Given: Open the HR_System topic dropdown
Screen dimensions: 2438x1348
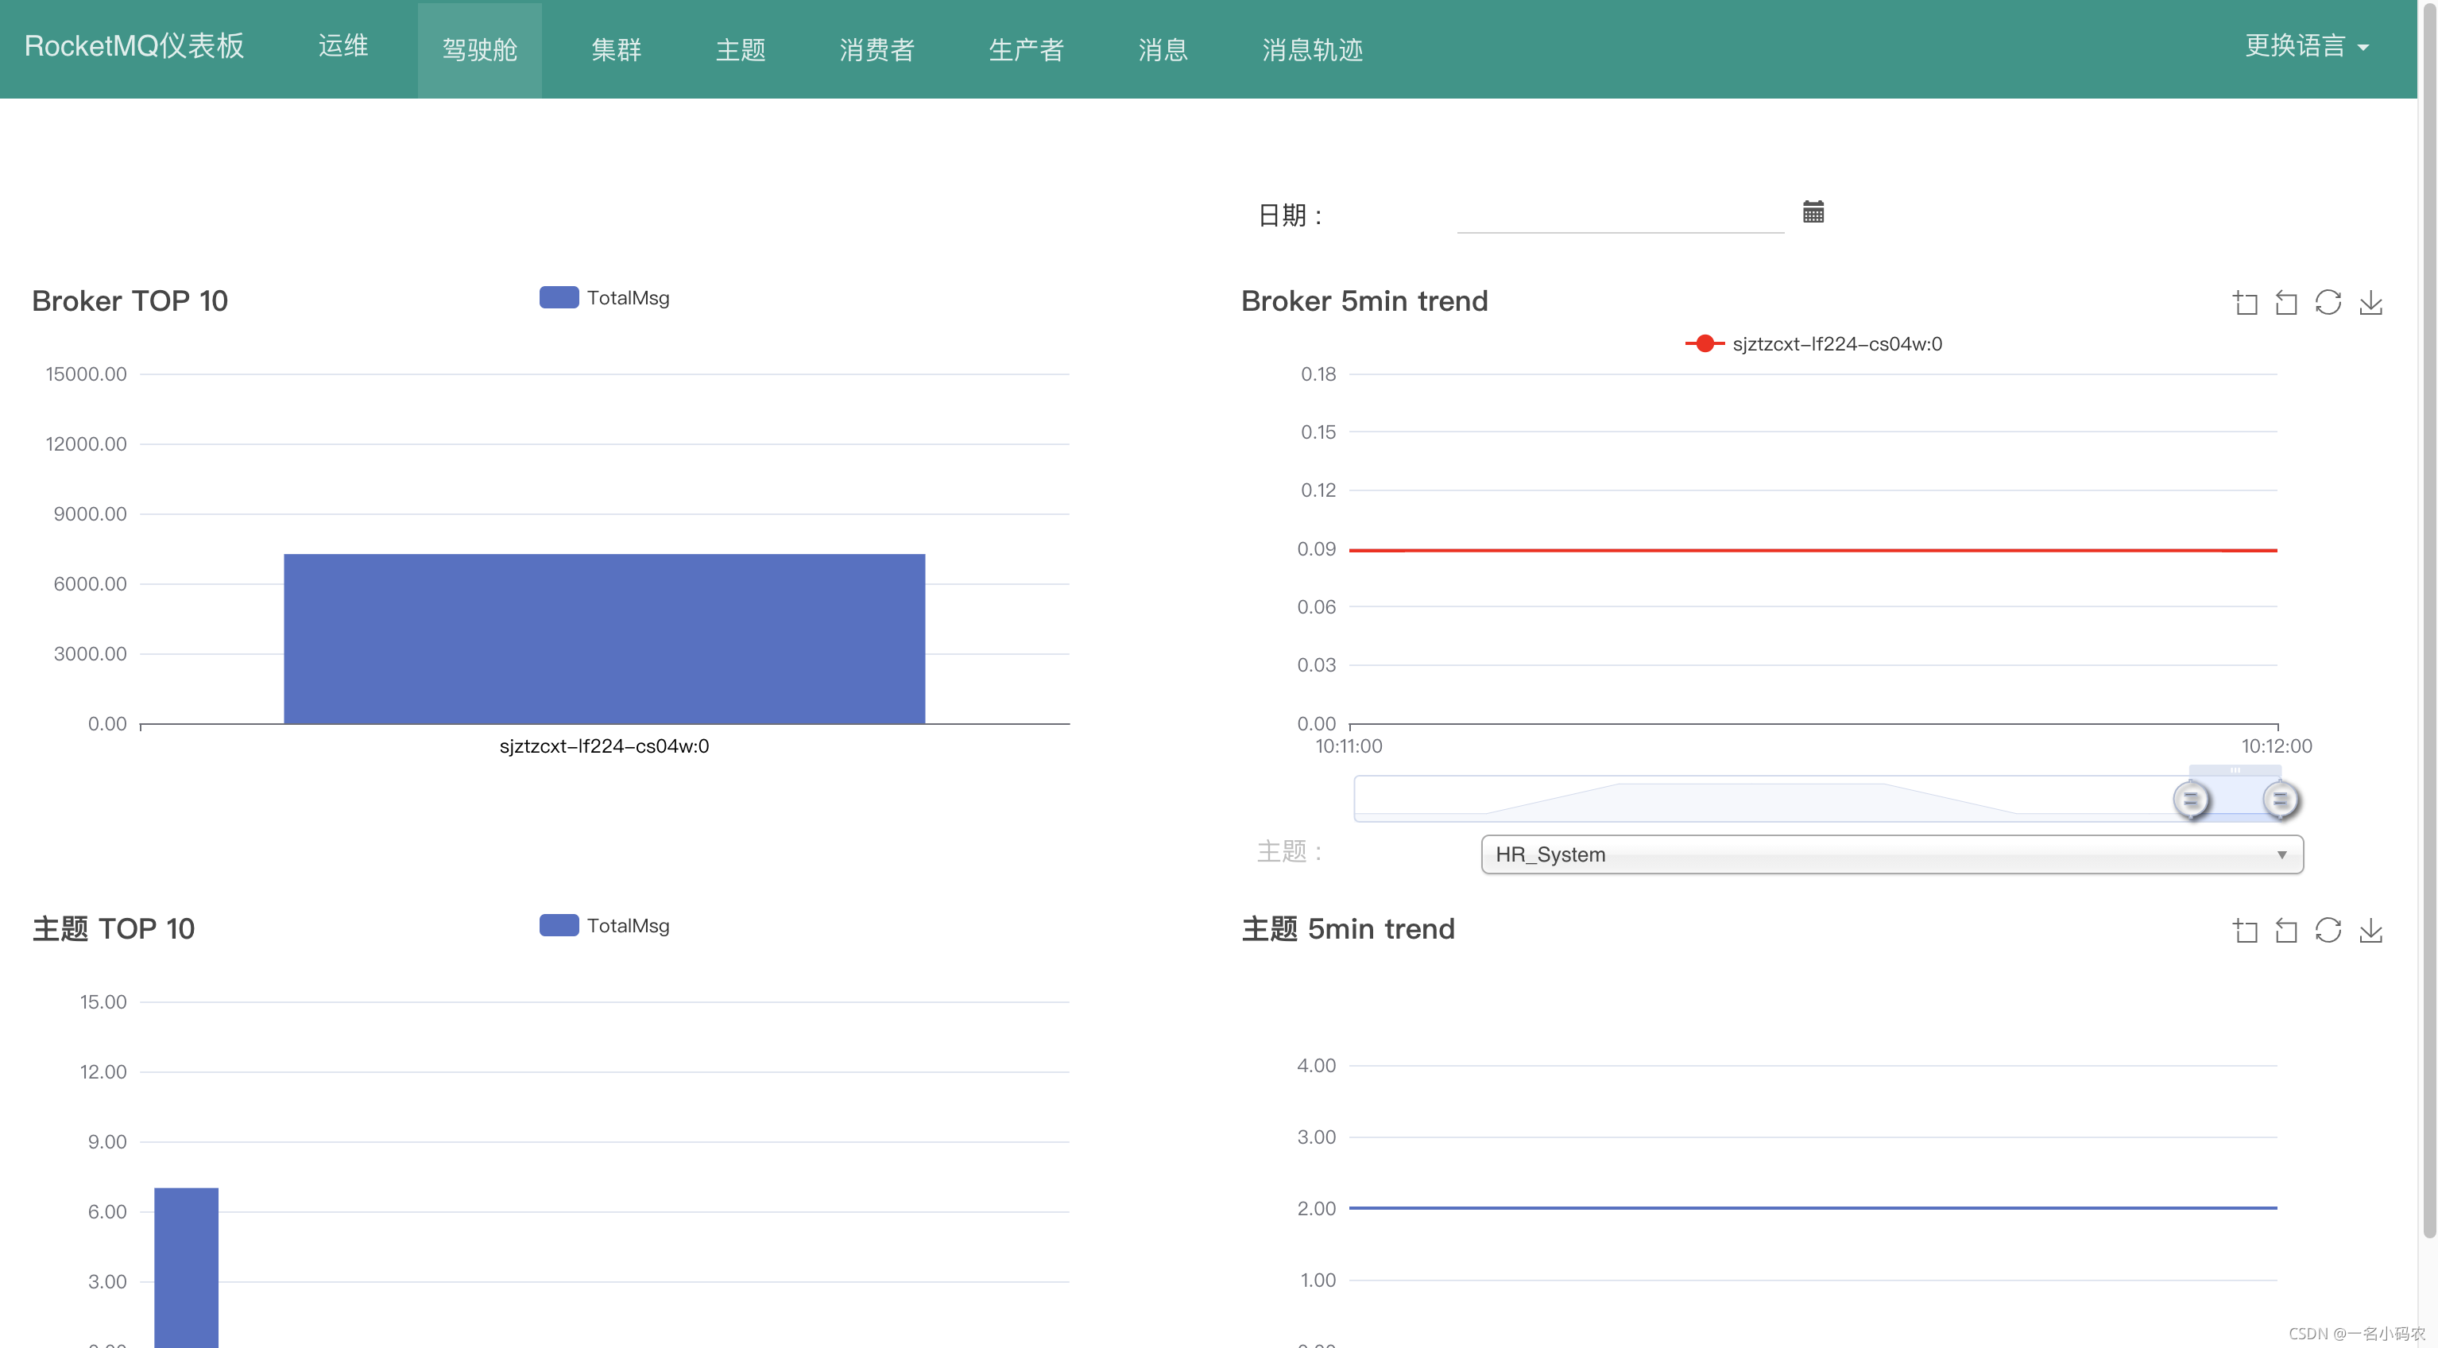Looking at the screenshot, I should [1891, 854].
